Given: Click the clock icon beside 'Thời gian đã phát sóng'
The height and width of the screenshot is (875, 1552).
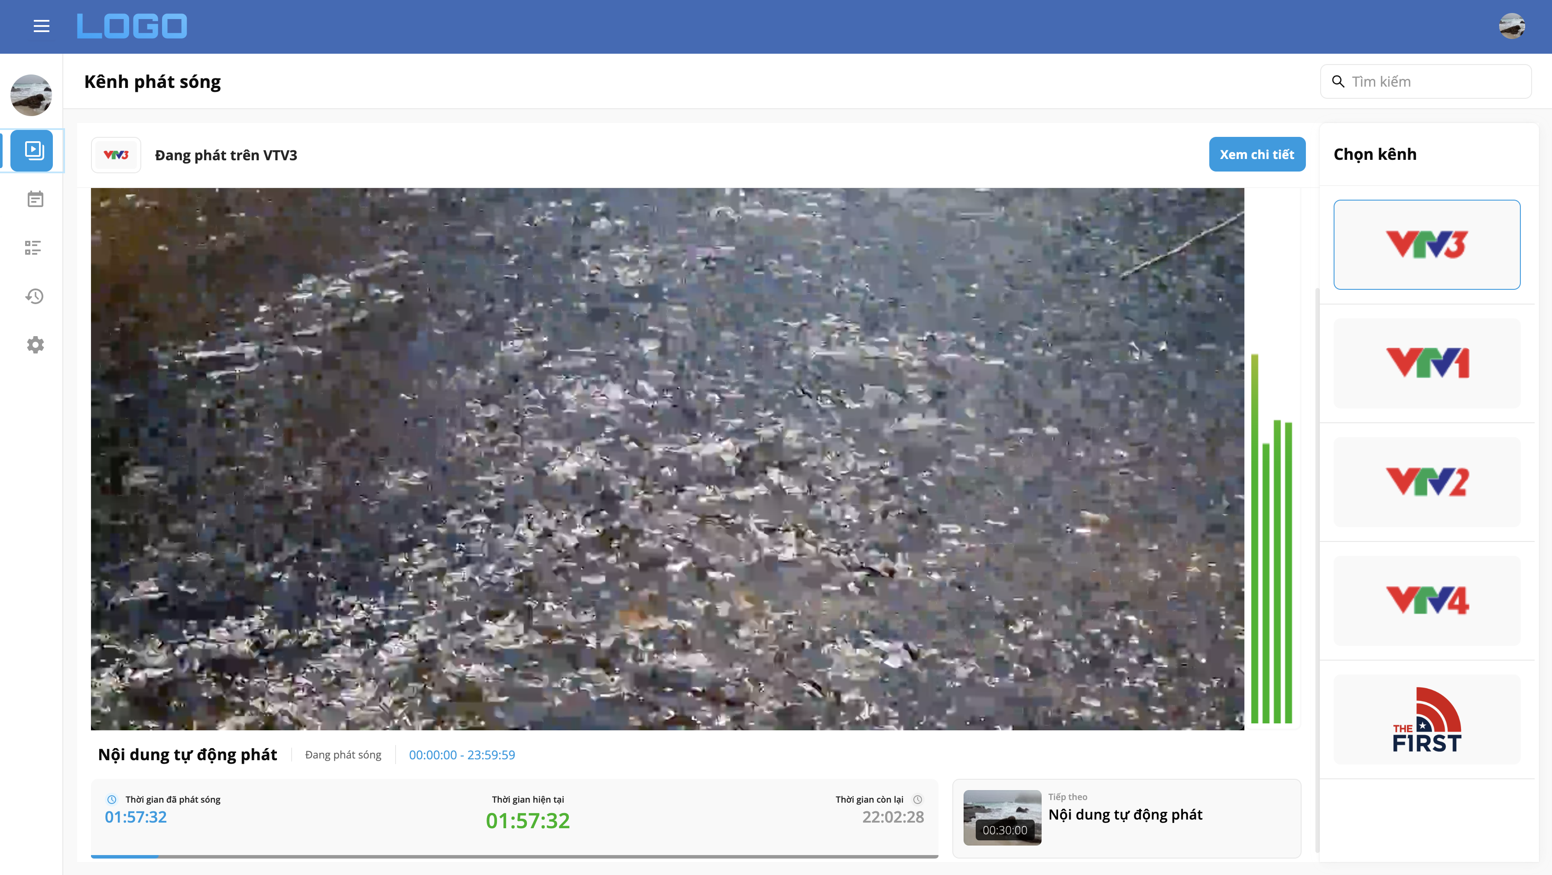Looking at the screenshot, I should pos(111,799).
